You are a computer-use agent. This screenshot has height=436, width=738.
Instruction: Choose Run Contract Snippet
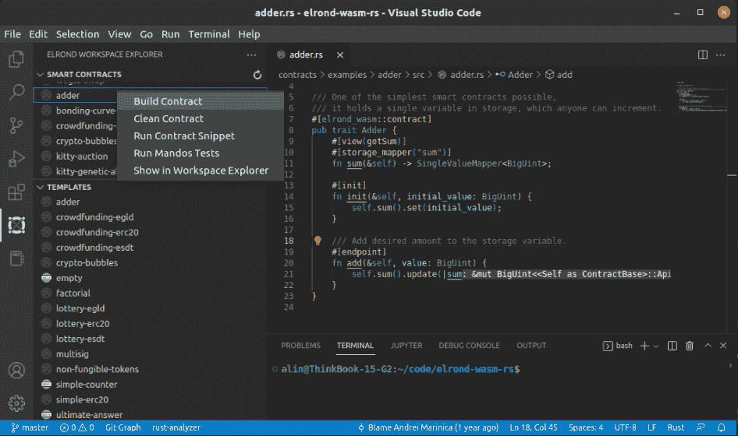pos(200,135)
